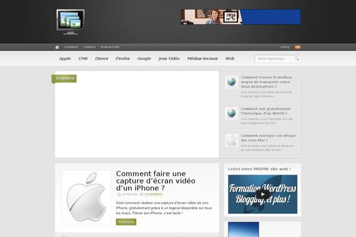Open 'Comment trouver le meilleur moyen de transports' article
The width and height of the screenshot is (356, 237).
point(266,82)
